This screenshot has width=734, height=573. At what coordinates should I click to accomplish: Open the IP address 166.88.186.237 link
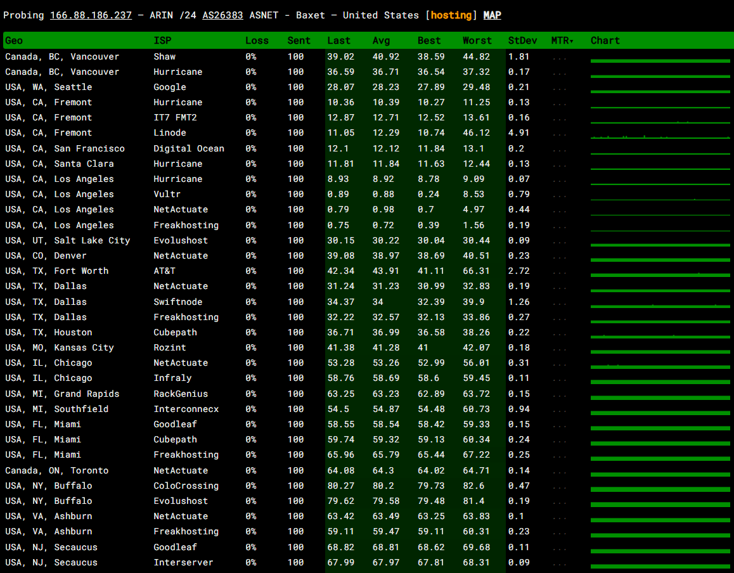pos(91,15)
